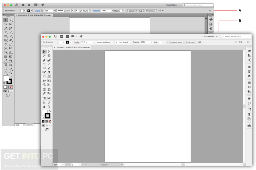
Task: Open Essentials workspace dropdown in back window
Action: tap(173, 5)
